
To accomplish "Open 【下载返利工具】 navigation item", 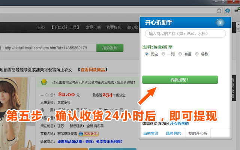I will pyautogui.click(x=65, y=27).
